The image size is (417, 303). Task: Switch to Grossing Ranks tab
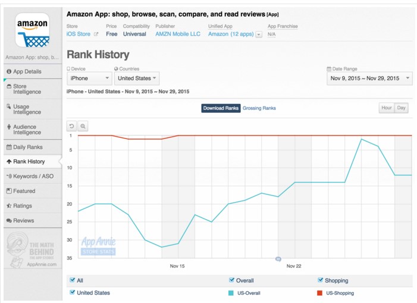pyautogui.click(x=259, y=108)
